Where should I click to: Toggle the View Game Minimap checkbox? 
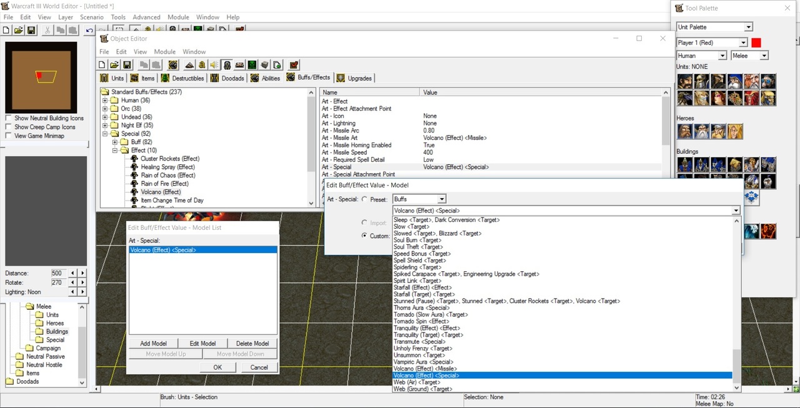pyautogui.click(x=9, y=136)
